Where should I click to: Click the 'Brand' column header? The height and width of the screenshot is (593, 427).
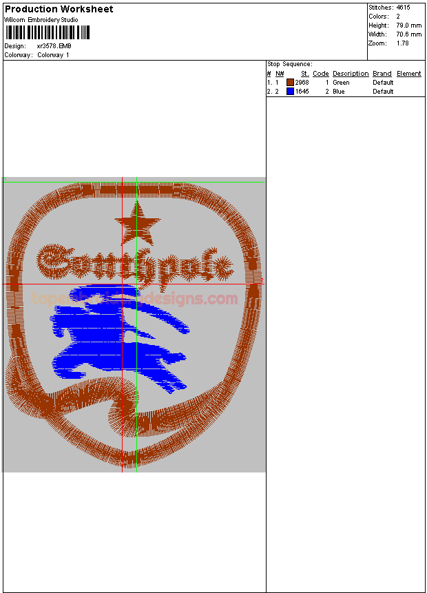coord(382,74)
